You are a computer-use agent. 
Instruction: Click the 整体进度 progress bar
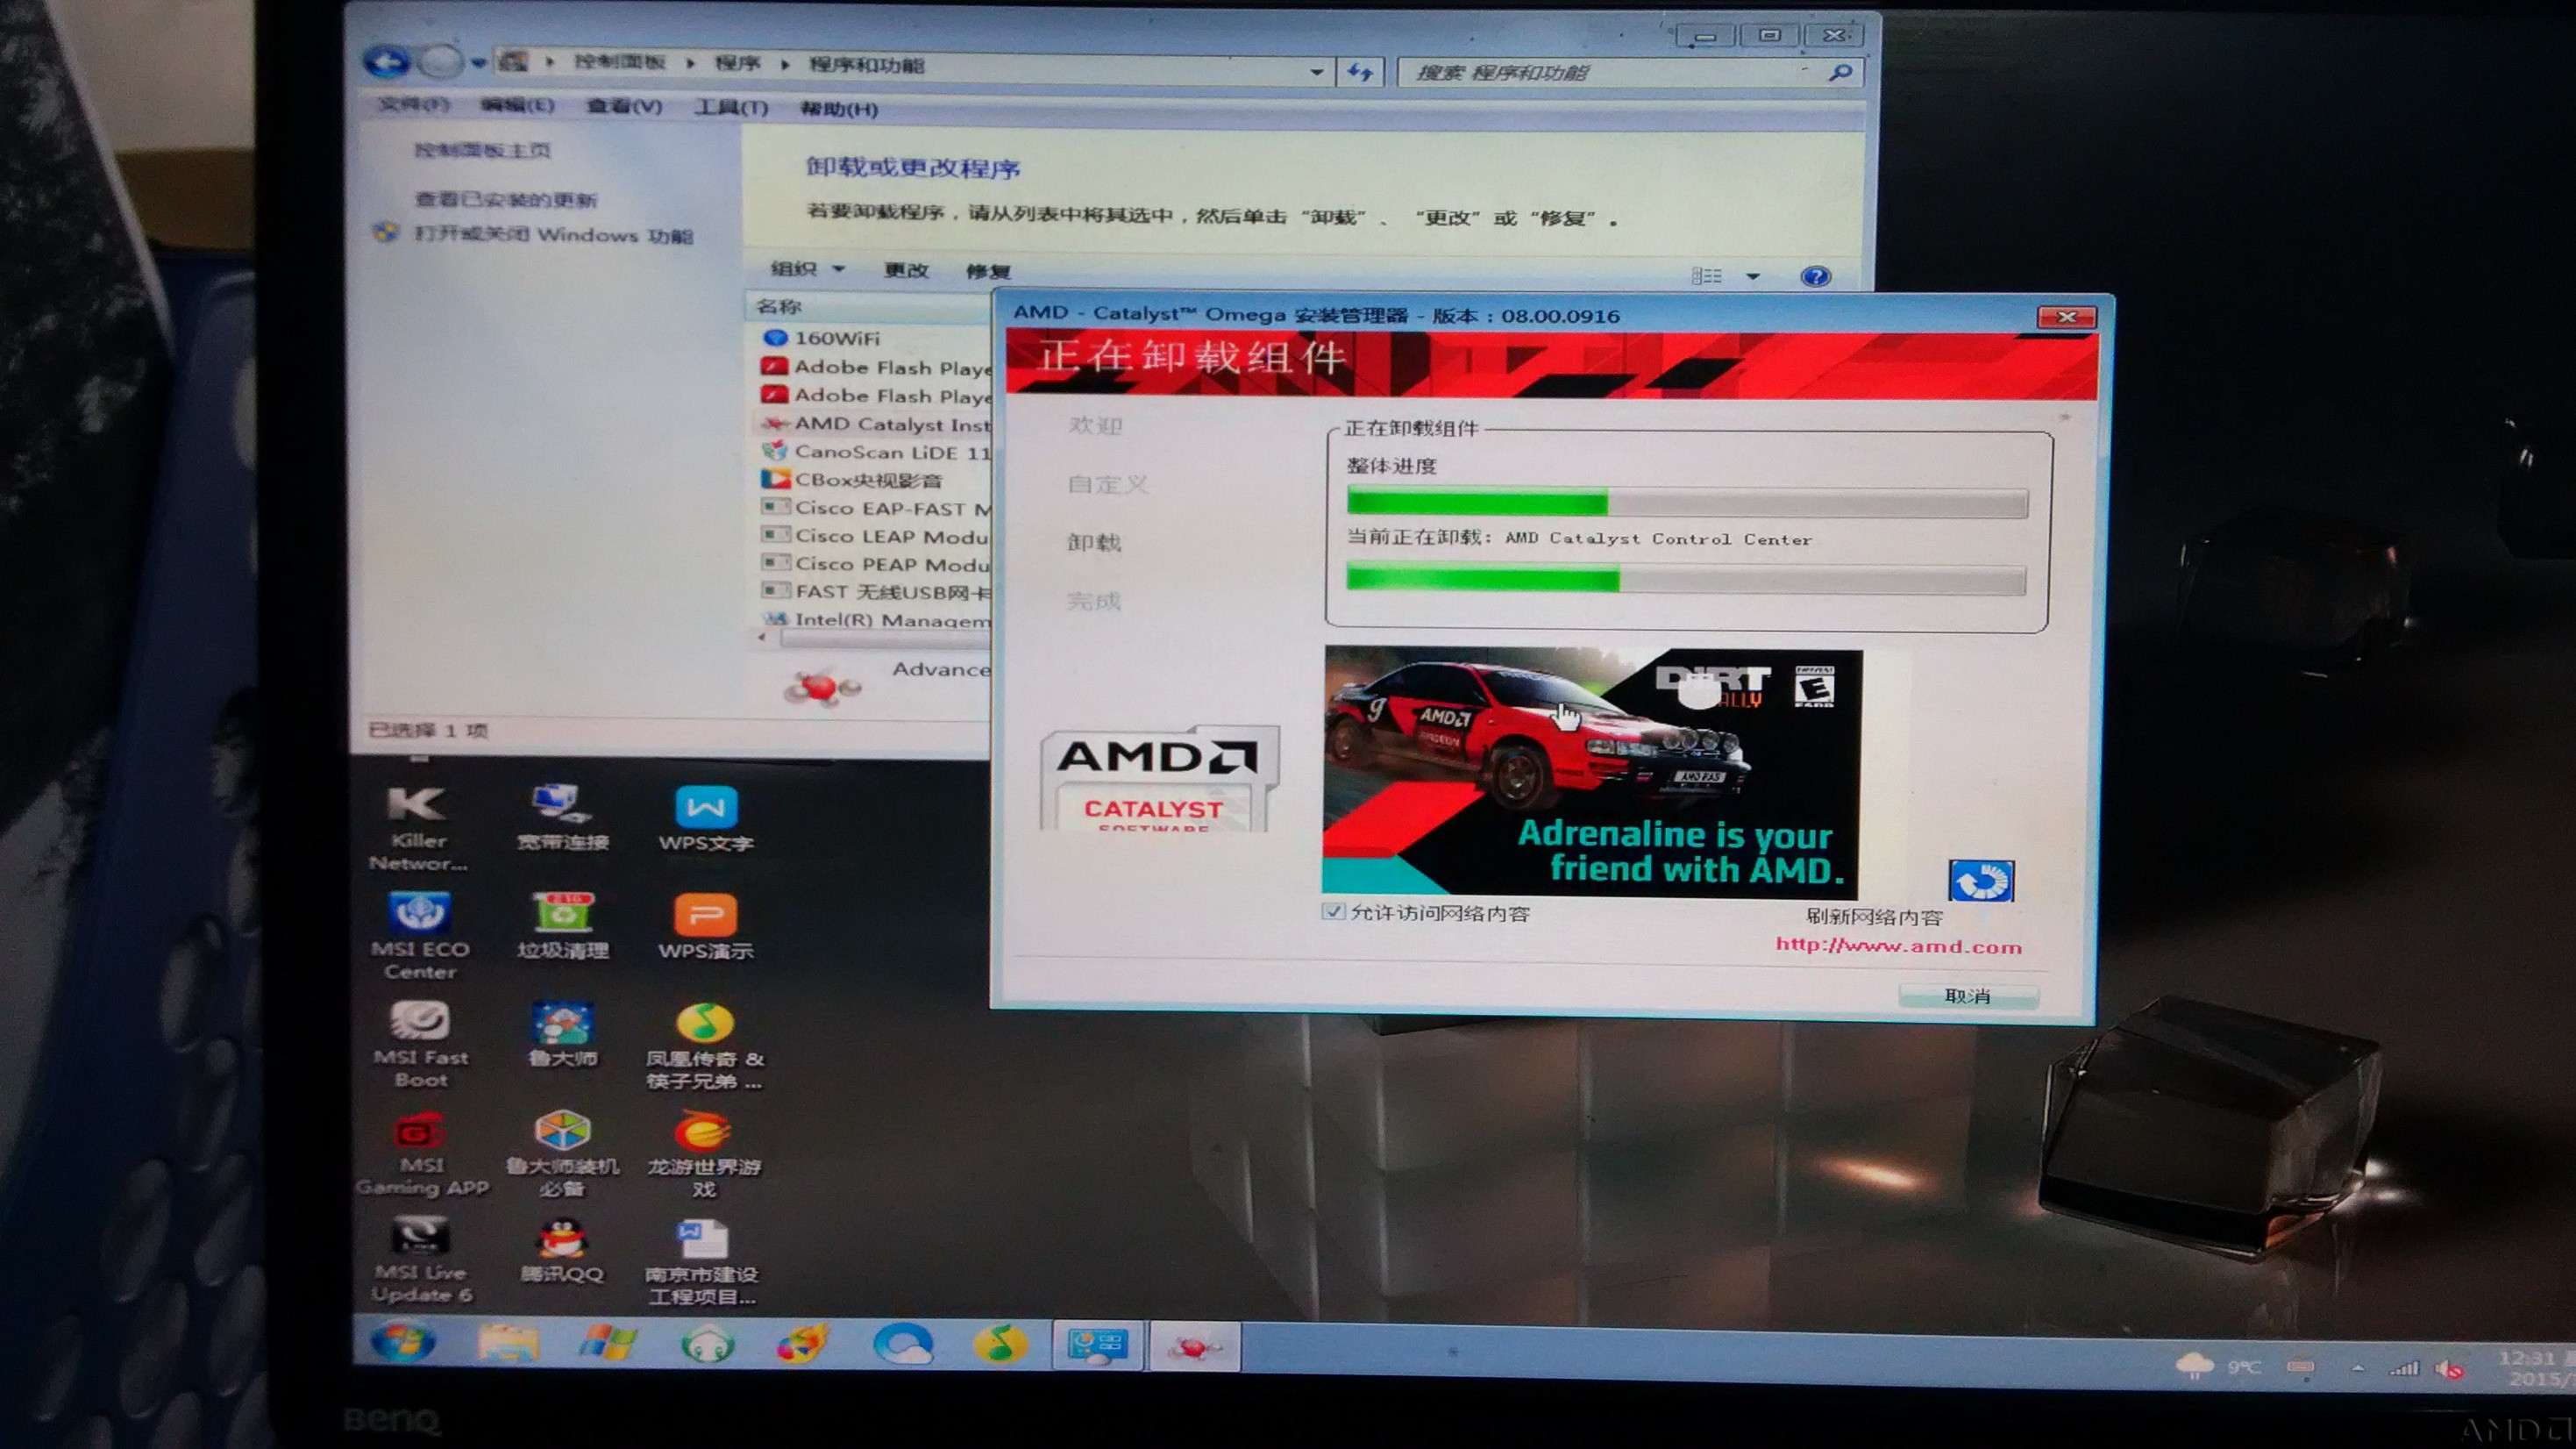coord(1687,502)
